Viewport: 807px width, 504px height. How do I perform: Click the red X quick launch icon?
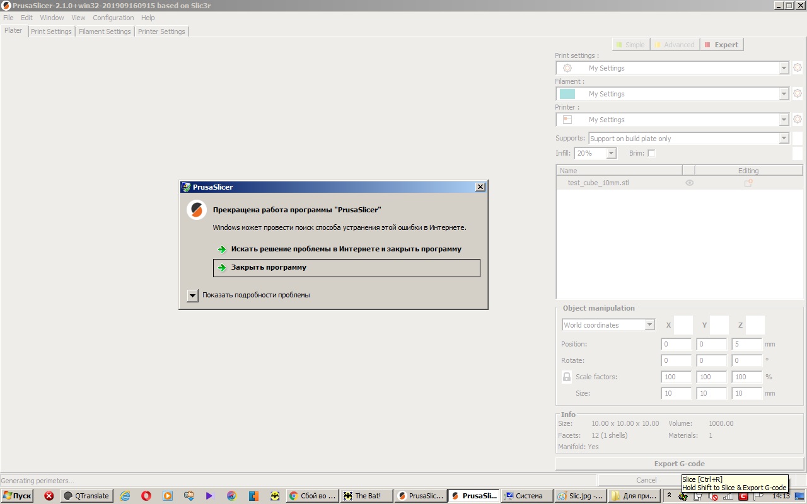point(49,496)
